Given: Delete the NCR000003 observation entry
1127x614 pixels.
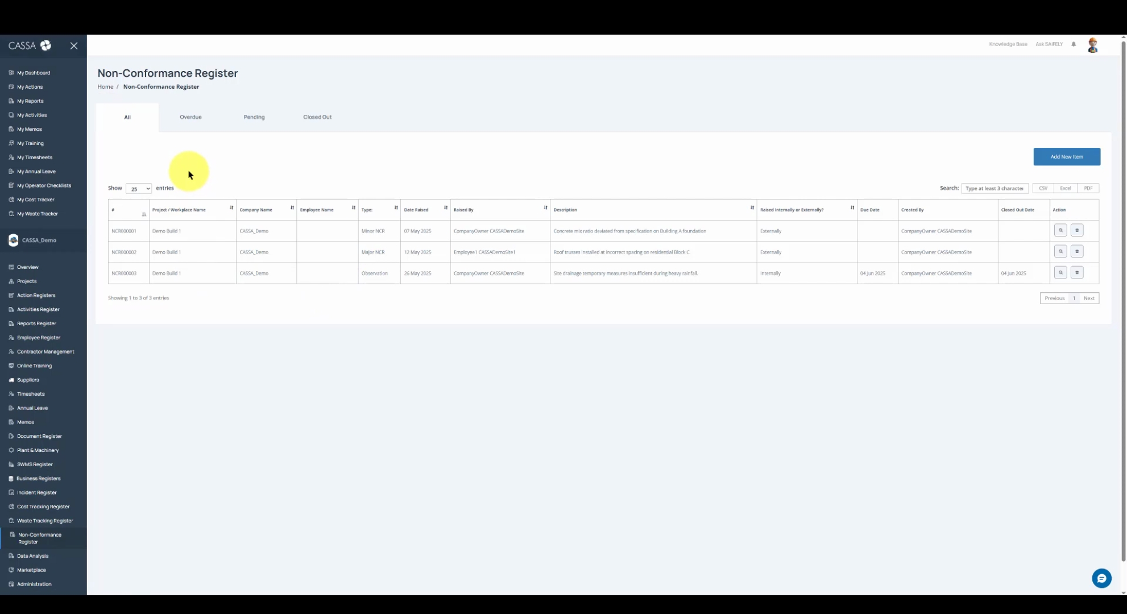Looking at the screenshot, I should click(1076, 272).
